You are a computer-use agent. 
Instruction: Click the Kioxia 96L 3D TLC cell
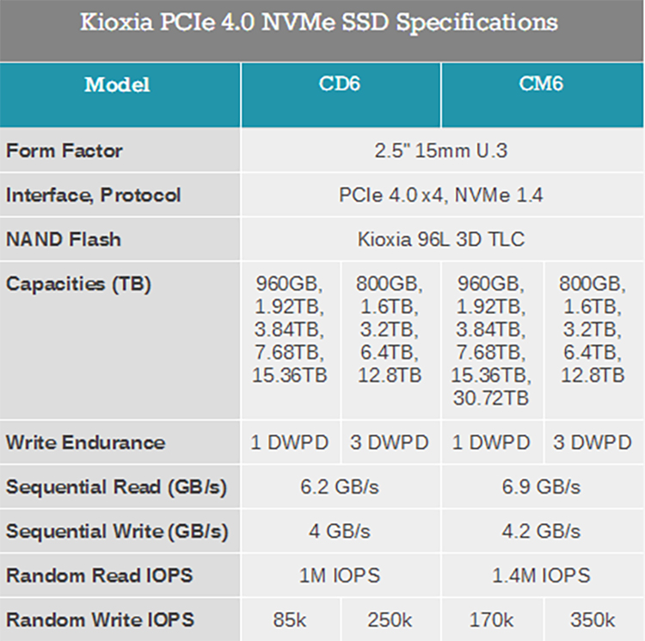442,239
